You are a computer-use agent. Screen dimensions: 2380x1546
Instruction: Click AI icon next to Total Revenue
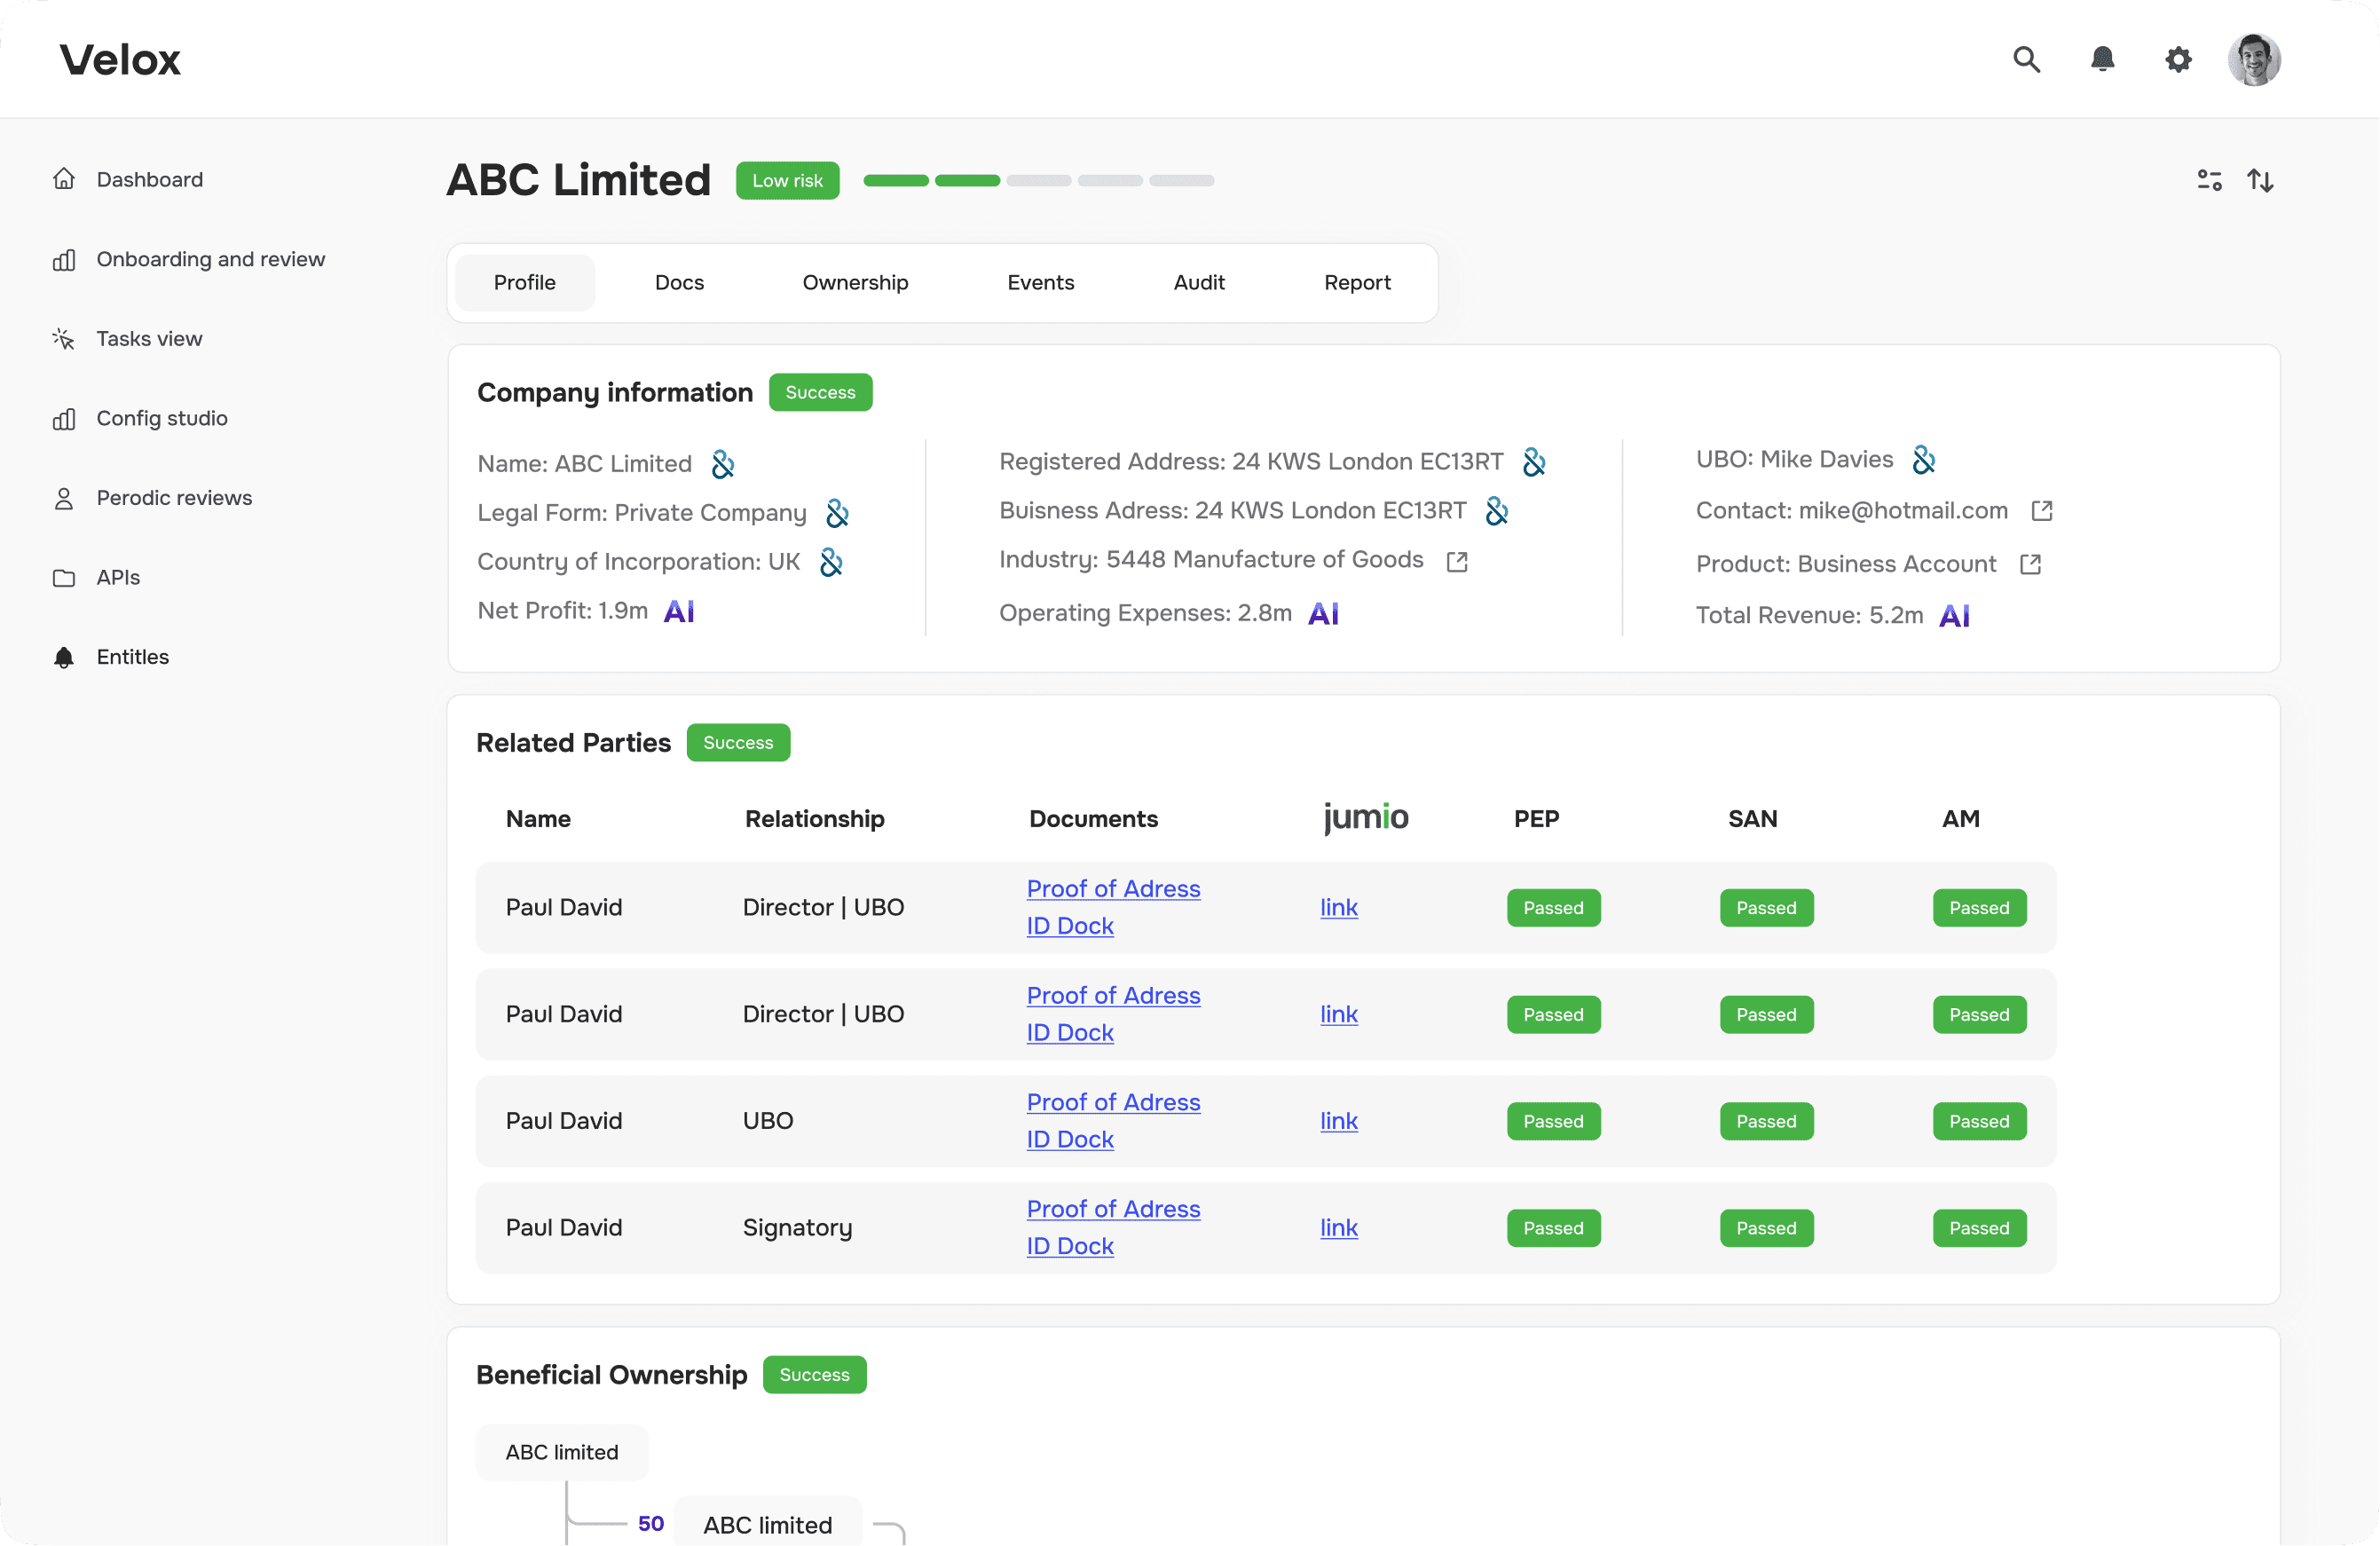click(1954, 616)
